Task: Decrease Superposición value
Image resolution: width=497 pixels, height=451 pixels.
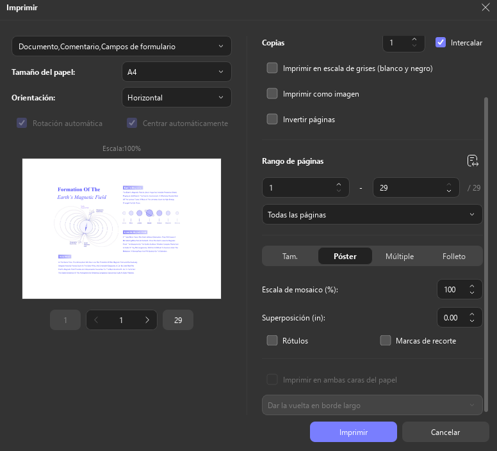Action: click(x=471, y=320)
